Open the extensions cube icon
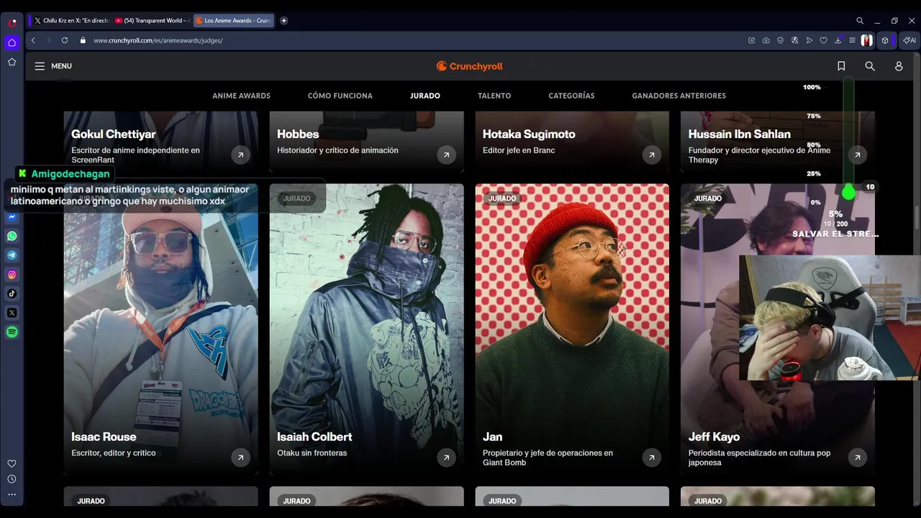 [x=886, y=40]
